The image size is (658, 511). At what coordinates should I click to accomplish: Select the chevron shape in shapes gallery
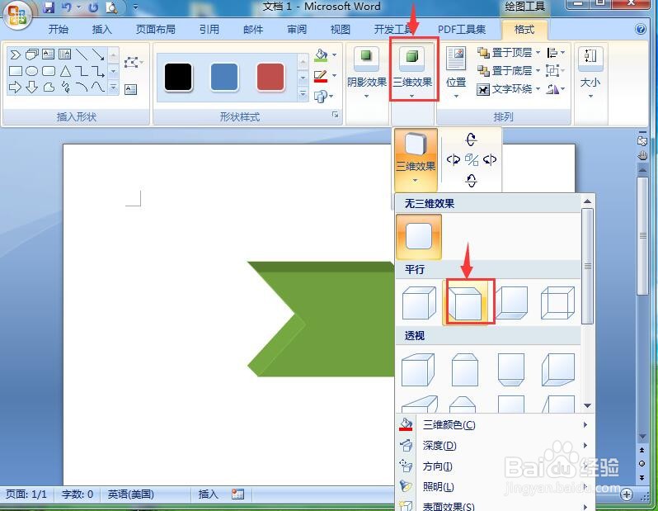point(15,54)
